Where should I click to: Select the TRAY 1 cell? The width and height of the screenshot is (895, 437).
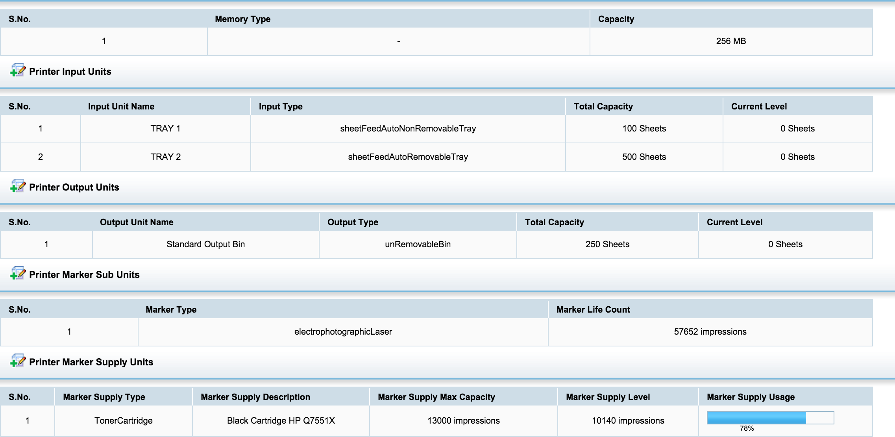tap(165, 128)
